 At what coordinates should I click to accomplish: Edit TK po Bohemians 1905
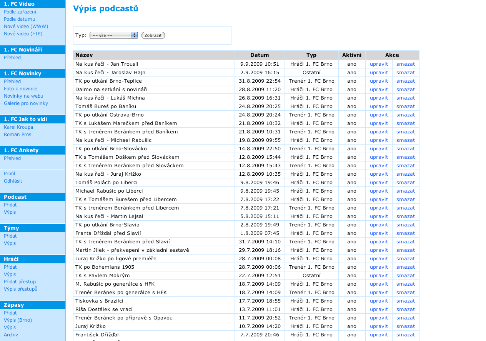click(x=379, y=267)
